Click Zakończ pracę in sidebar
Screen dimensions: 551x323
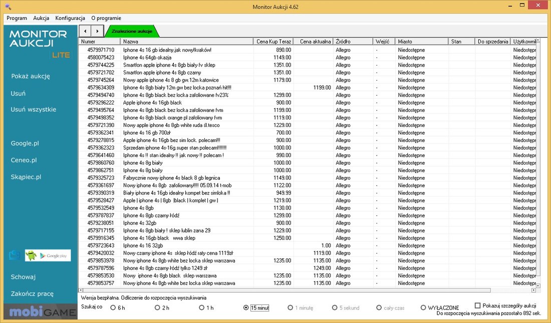32,293
